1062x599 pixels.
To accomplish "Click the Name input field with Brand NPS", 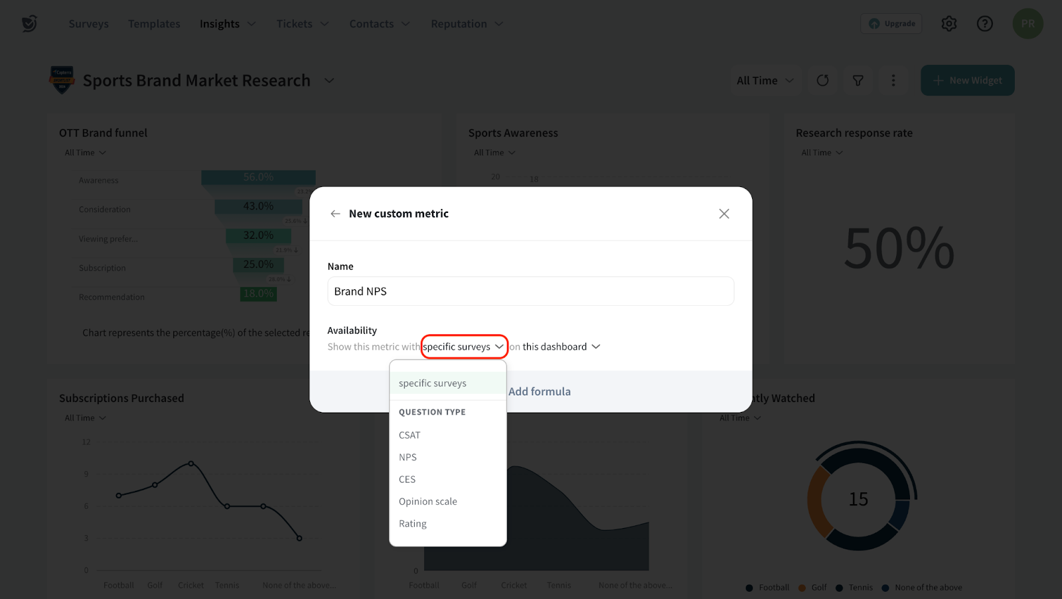I will click(x=530, y=291).
